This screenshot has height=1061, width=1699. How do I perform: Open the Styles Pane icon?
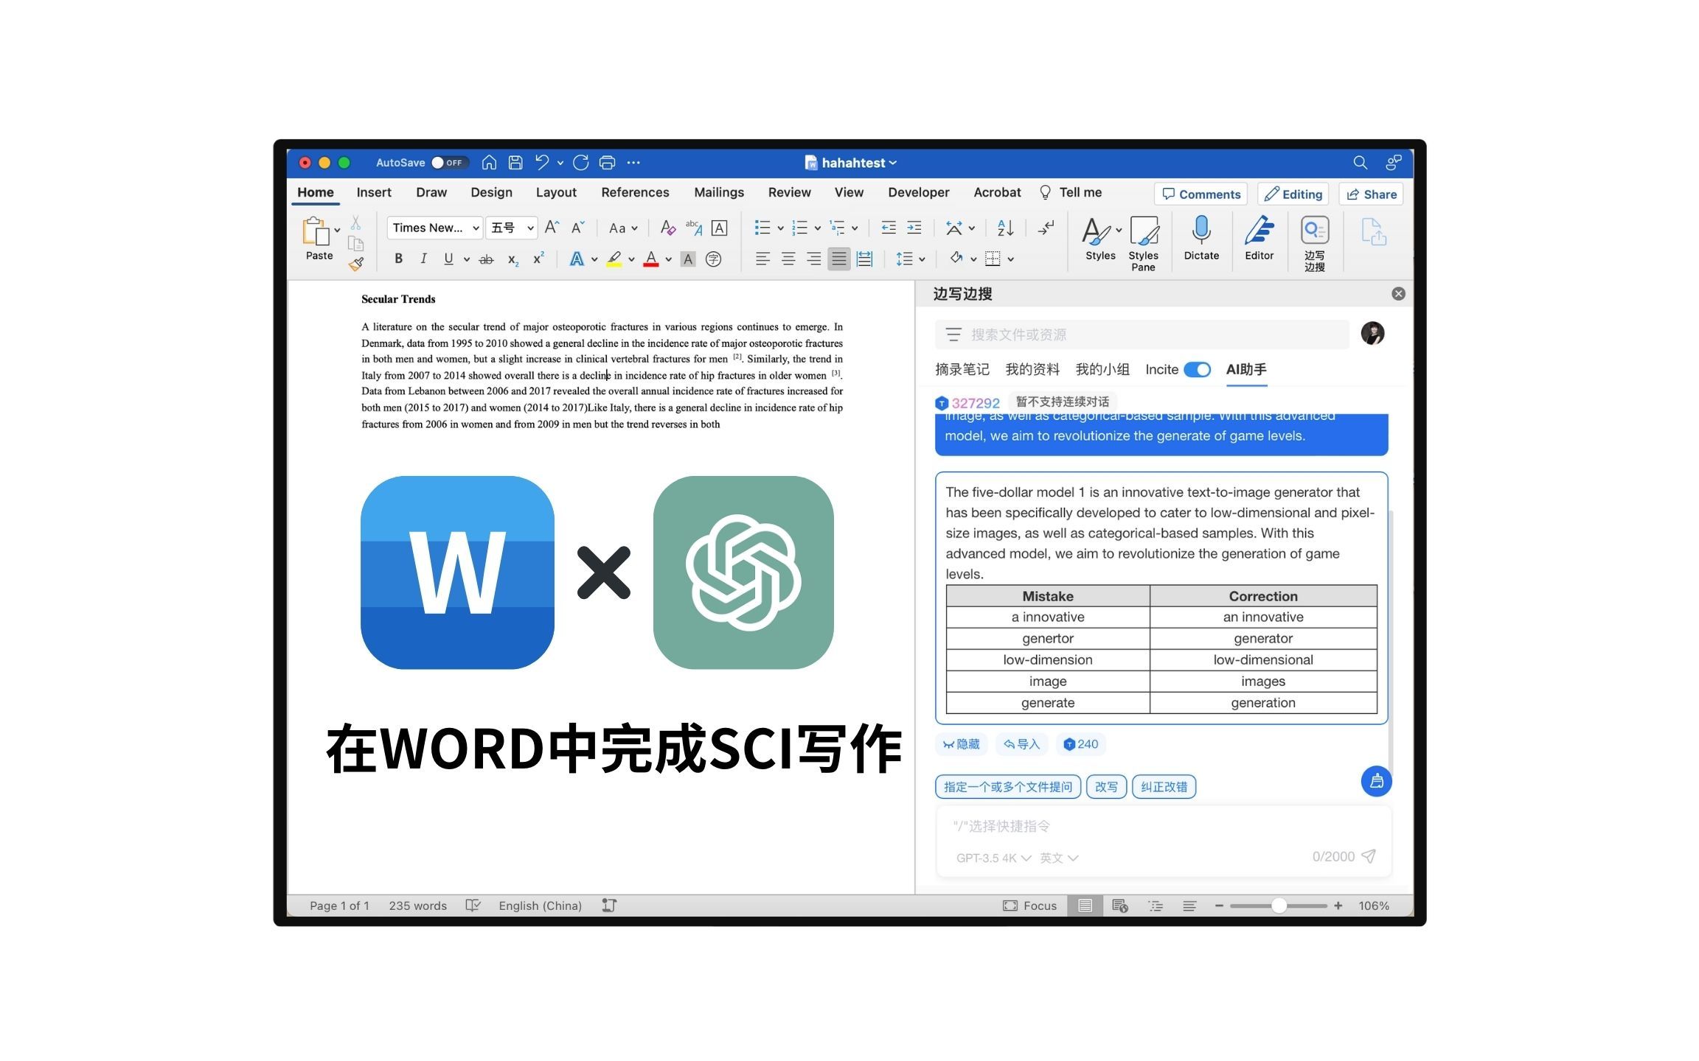click(x=1143, y=231)
